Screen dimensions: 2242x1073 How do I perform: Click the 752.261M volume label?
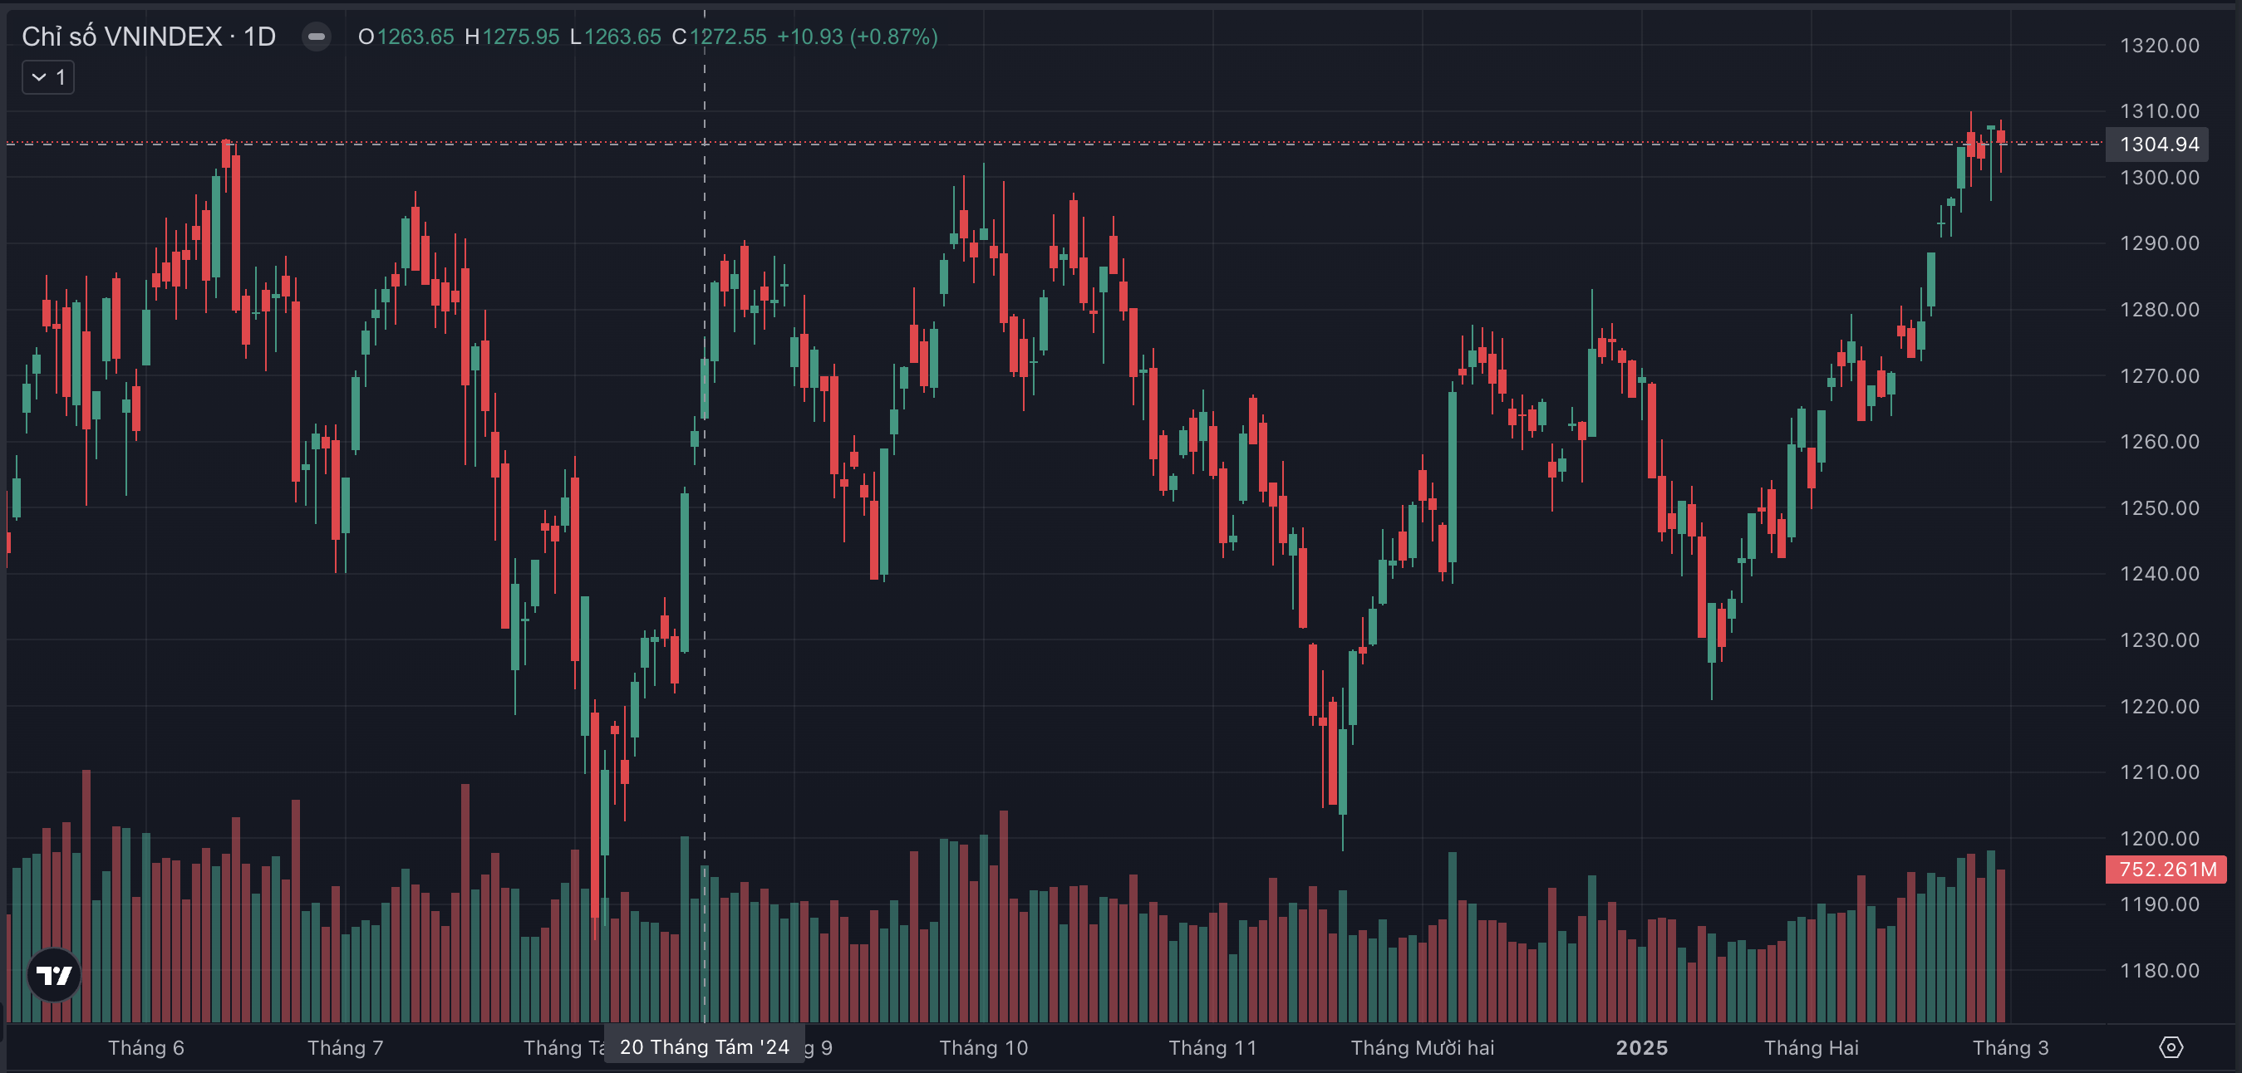coord(2166,869)
